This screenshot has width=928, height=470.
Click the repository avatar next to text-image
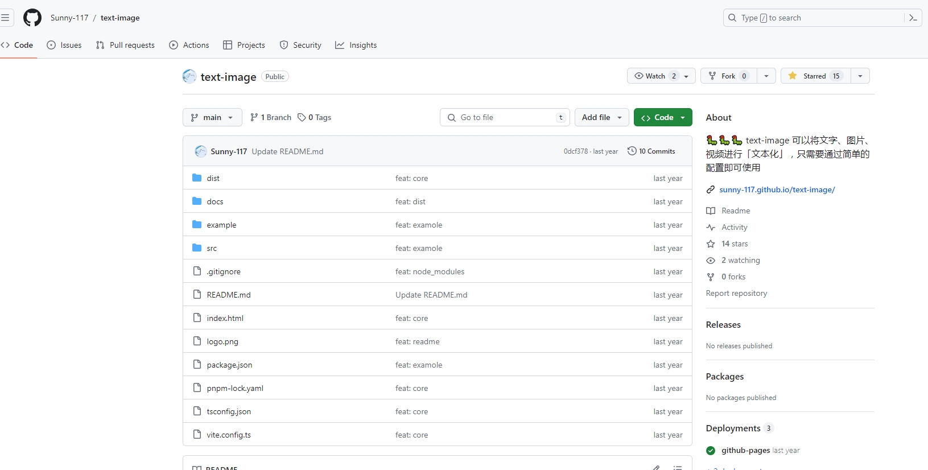click(x=189, y=76)
